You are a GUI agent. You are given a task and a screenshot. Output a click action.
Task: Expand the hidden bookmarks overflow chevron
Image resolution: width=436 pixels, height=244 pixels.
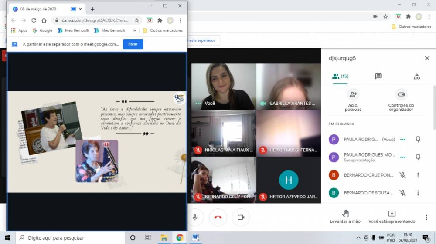(x=134, y=30)
